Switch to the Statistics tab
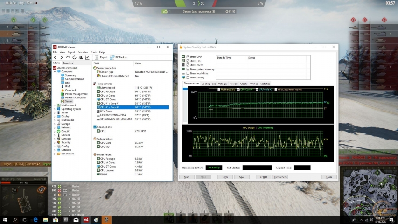This screenshot has width=398, height=224. tap(265, 84)
